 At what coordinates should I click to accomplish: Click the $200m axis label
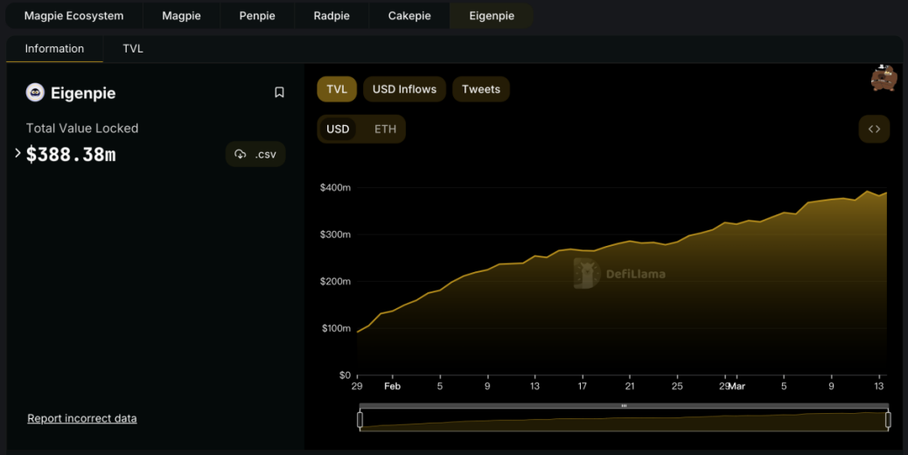coord(335,282)
